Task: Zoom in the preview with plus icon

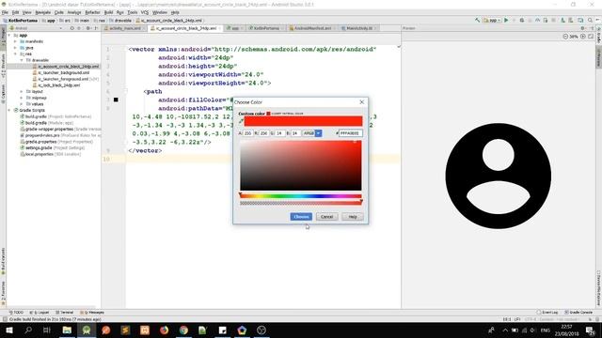Action: point(583,37)
